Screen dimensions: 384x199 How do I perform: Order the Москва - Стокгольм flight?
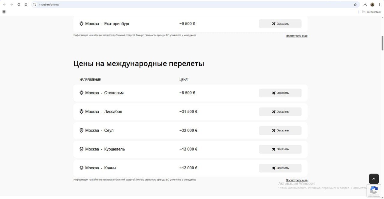(280, 93)
